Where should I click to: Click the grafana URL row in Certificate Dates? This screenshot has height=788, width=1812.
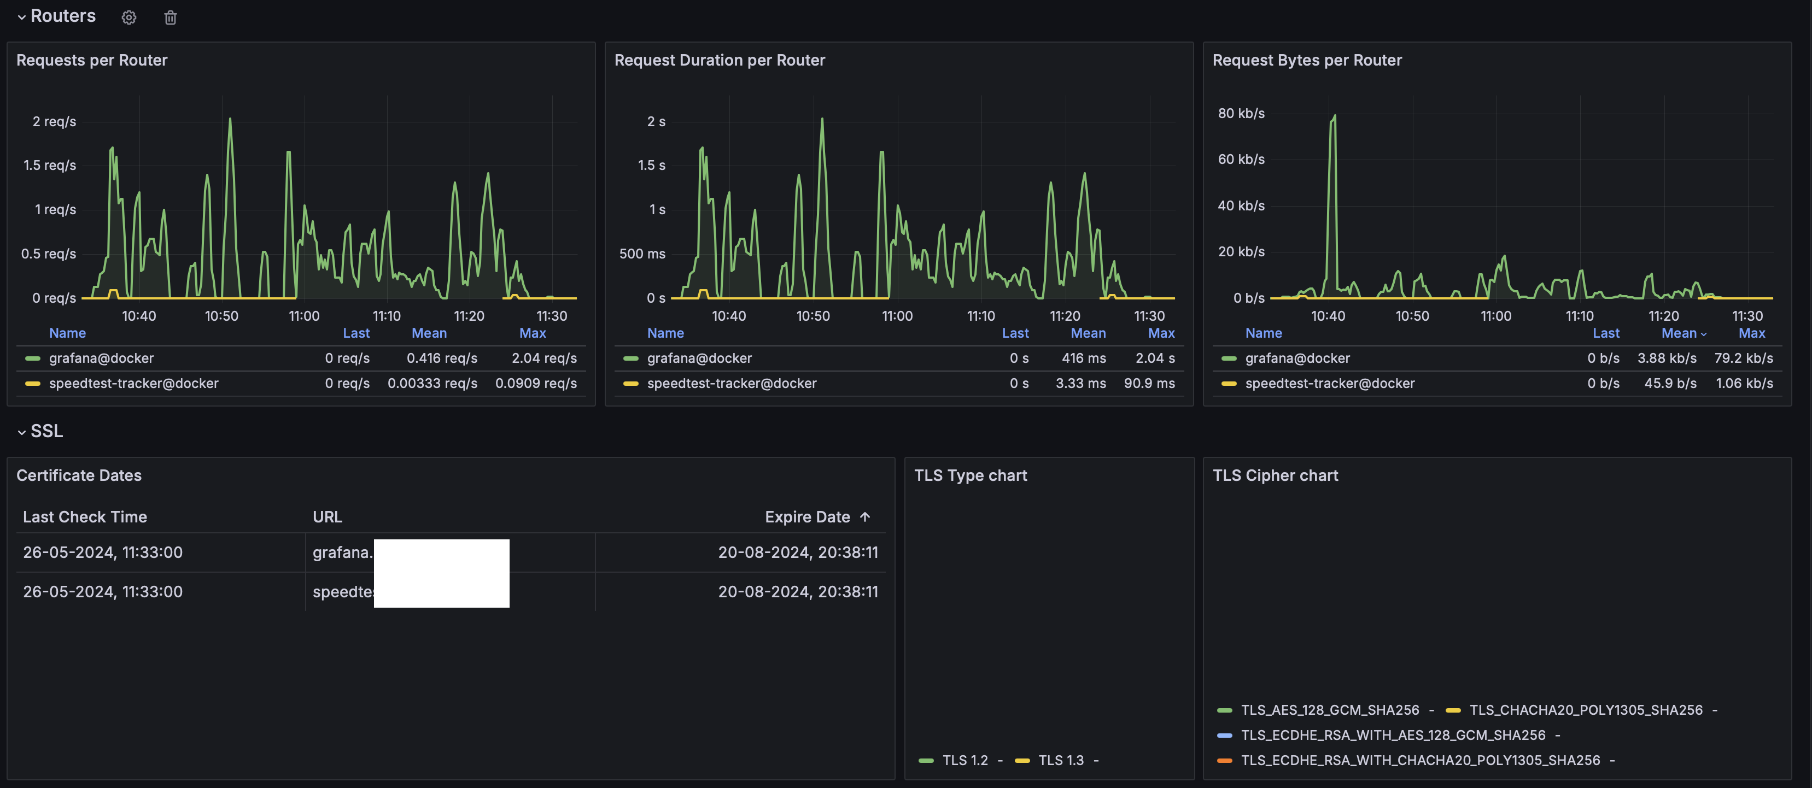[450, 552]
